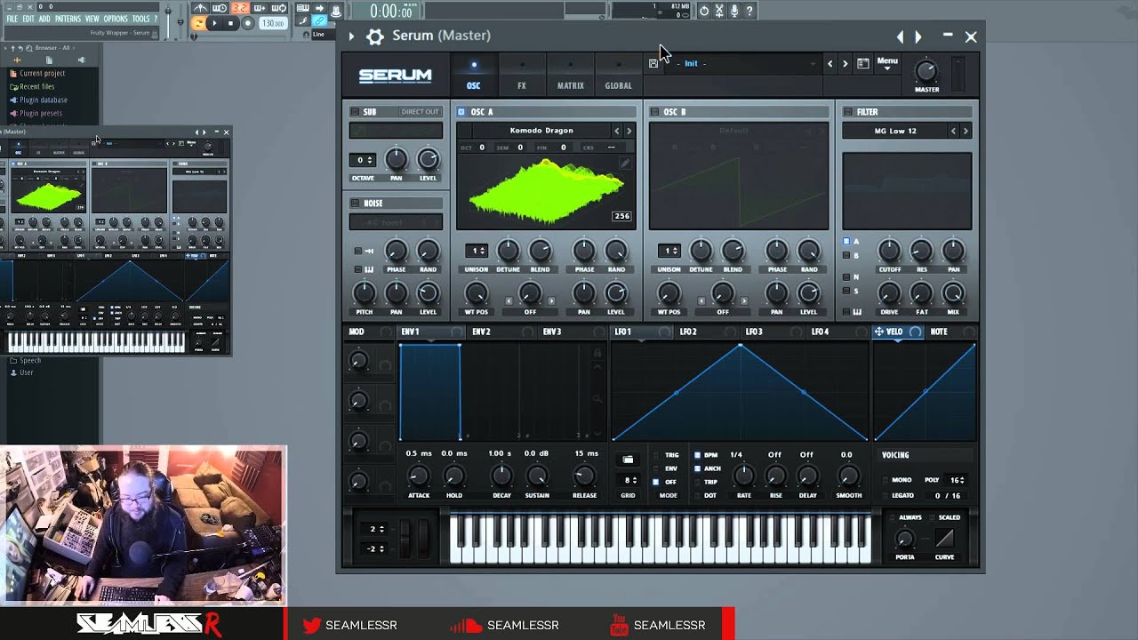
Task: Enable the LEGATO checkbox
Action: 885,495
